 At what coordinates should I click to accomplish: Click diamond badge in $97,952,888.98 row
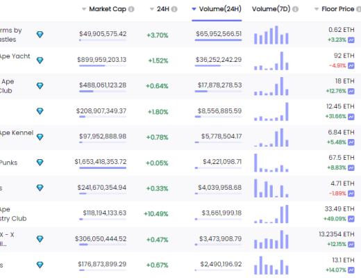click(40, 137)
